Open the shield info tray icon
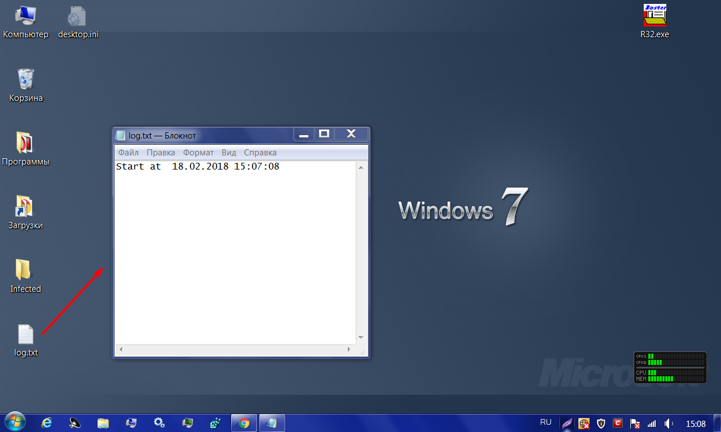Screen dimensions: 721x432 (x=601, y=423)
